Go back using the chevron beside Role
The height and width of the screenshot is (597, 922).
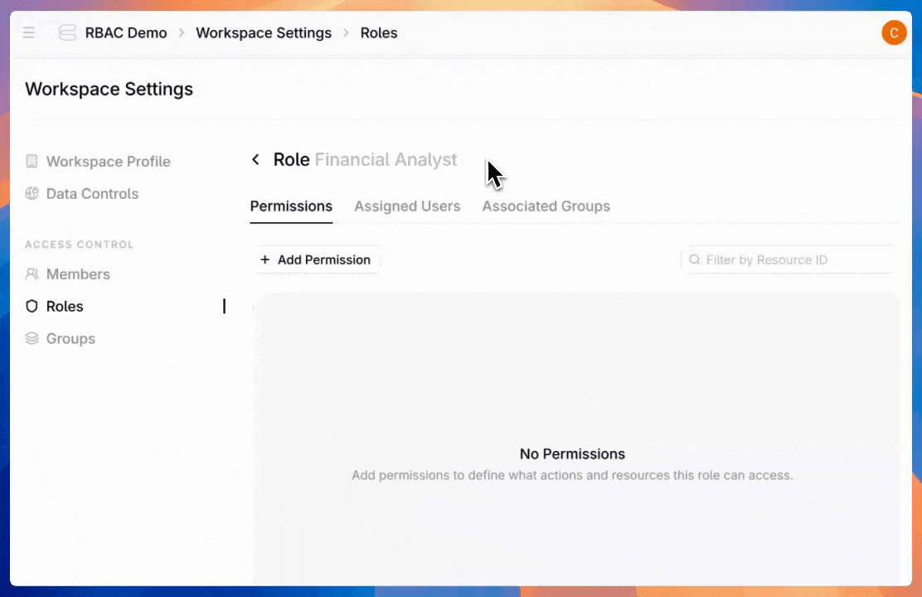(255, 160)
